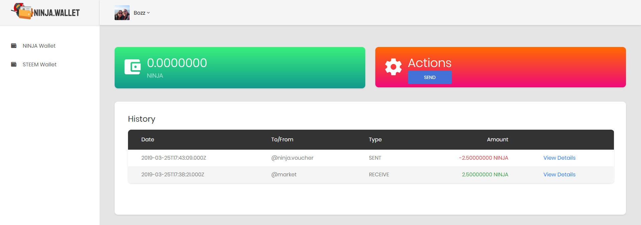Click the wallet icon beside STEEM Wallet
This screenshot has width=641, height=225.
click(14, 64)
